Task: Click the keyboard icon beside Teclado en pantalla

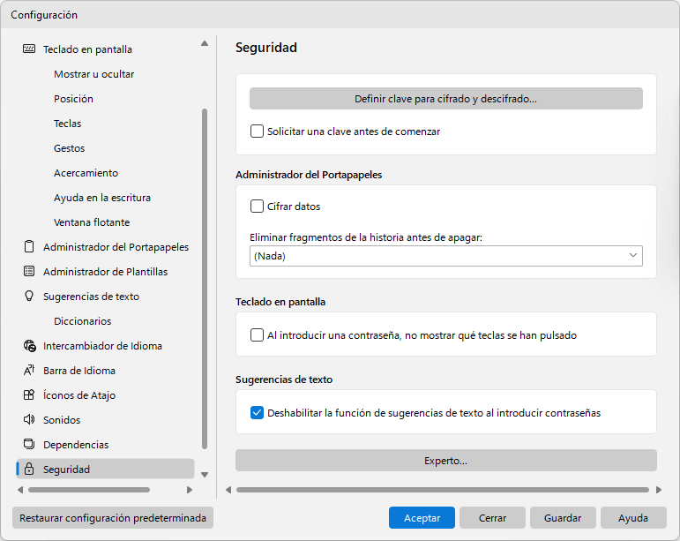Action: [x=29, y=49]
